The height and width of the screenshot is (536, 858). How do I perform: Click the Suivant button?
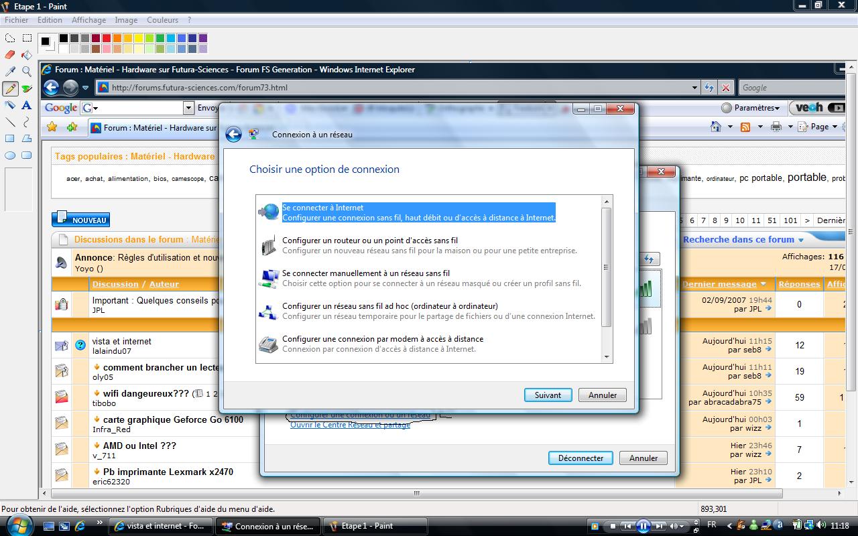point(548,395)
